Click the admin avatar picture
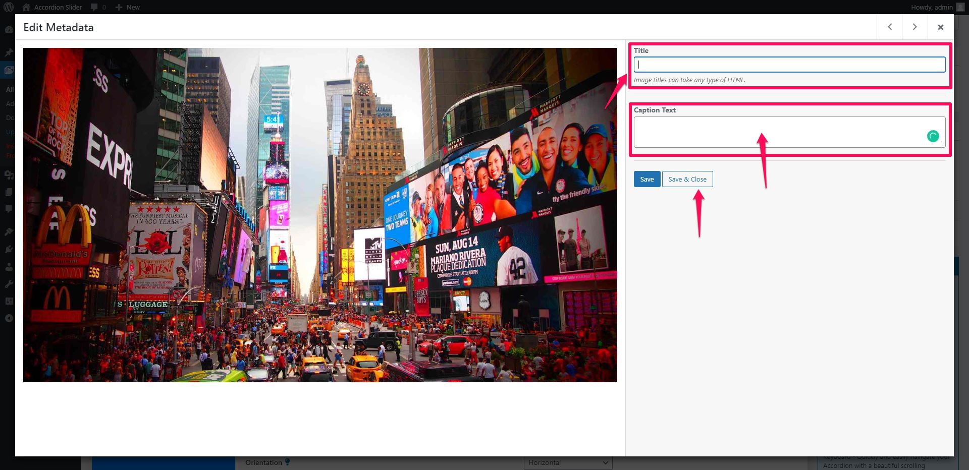The image size is (969, 470). click(959, 7)
